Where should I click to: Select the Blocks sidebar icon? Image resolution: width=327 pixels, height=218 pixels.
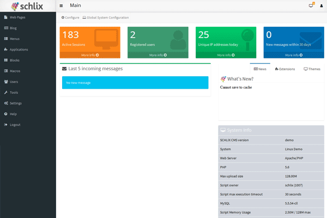pos(6,60)
